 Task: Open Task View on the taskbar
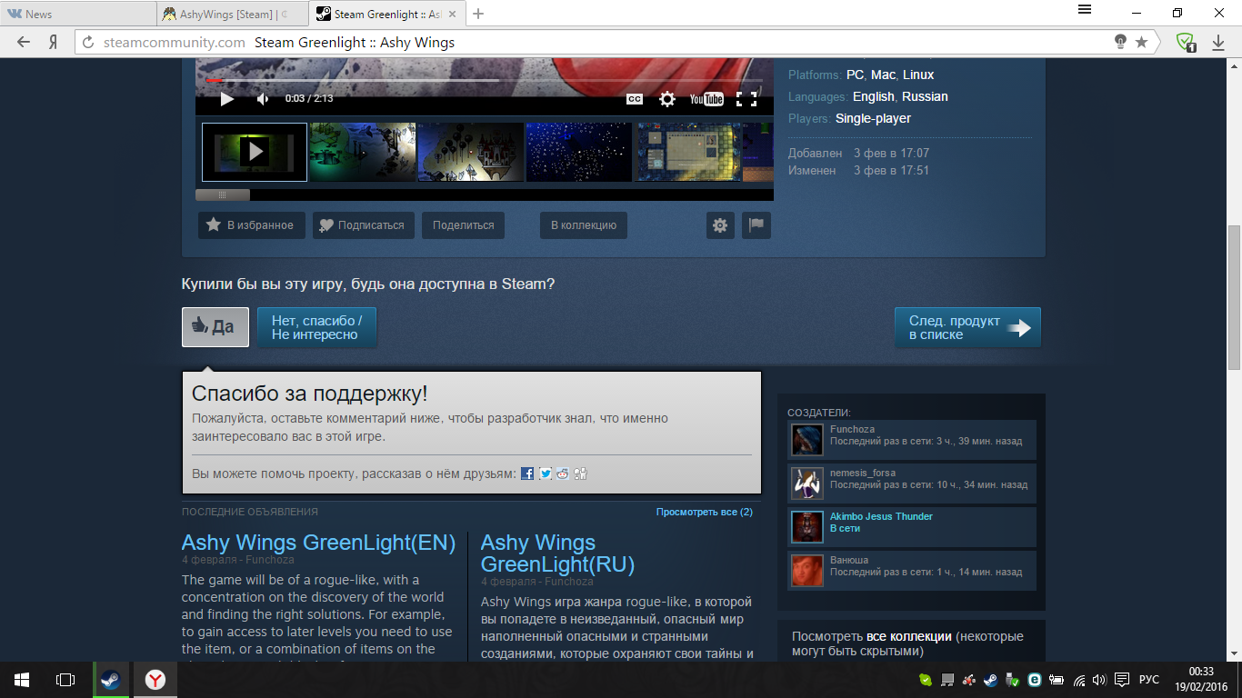pyautogui.click(x=65, y=680)
